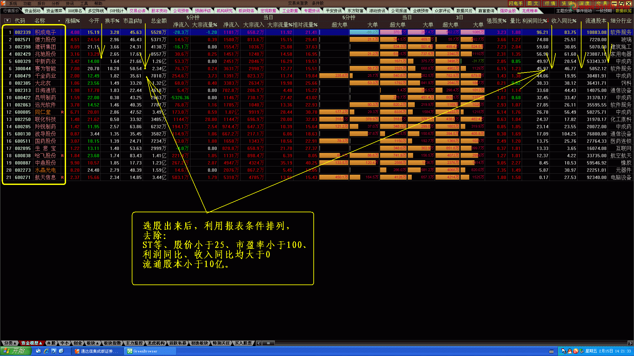Viewport: 634px width, 356px height.
Task: Restore window with the title bar restore icon
Action: (621, 3)
